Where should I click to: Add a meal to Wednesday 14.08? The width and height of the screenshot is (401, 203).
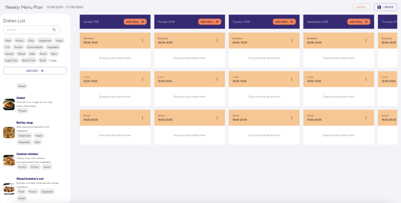click(x=359, y=22)
